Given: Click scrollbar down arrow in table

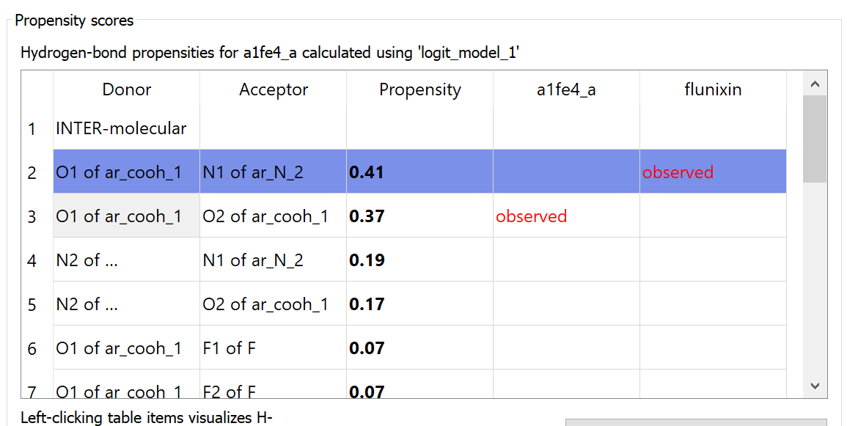Looking at the screenshot, I should pyautogui.click(x=815, y=385).
